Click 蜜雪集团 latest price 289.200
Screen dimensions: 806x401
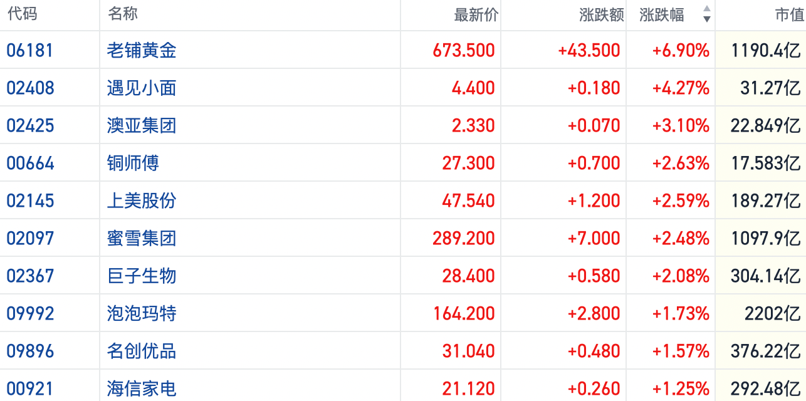pyautogui.click(x=464, y=238)
